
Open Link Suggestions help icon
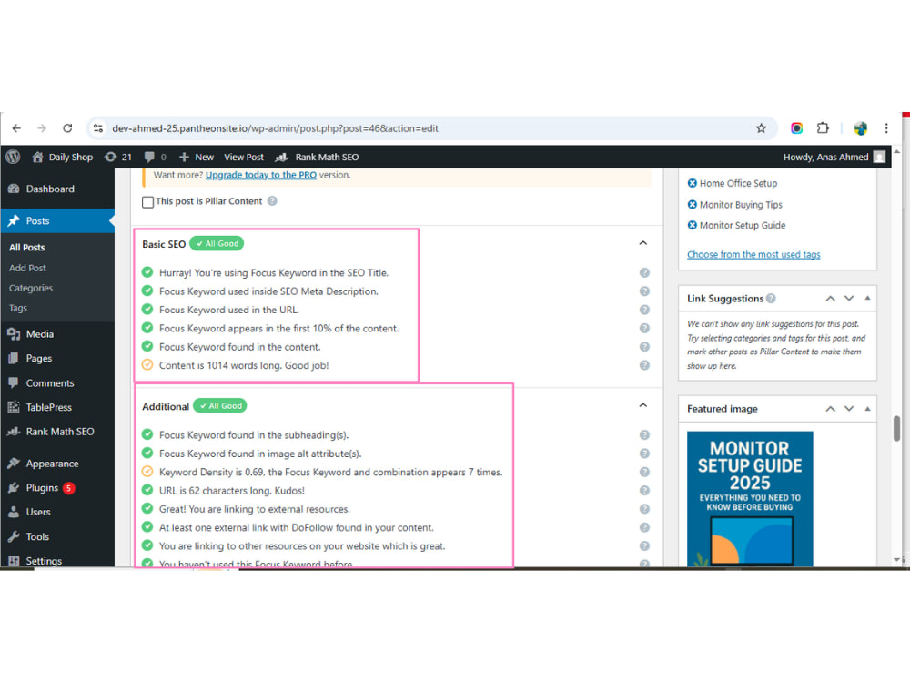[771, 299]
